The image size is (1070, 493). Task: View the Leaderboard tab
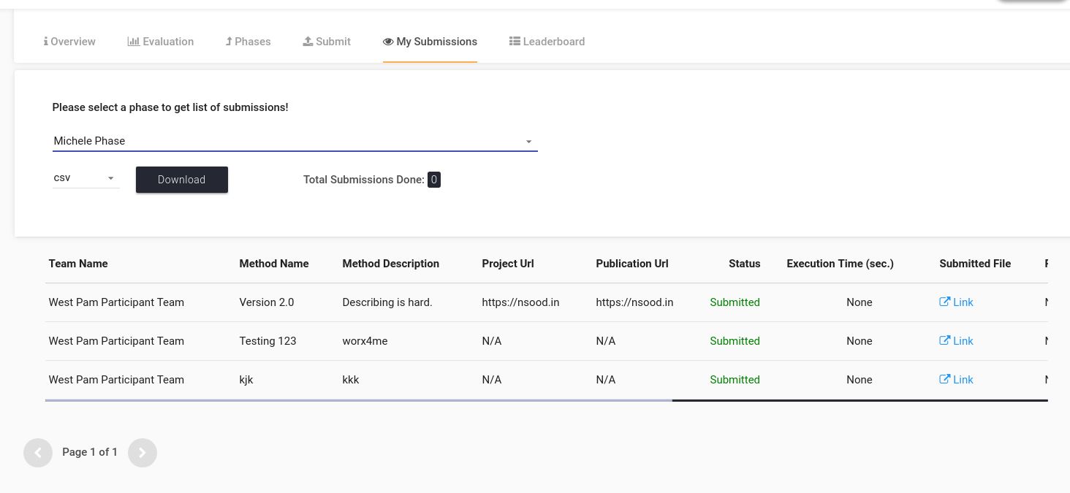[x=547, y=42]
